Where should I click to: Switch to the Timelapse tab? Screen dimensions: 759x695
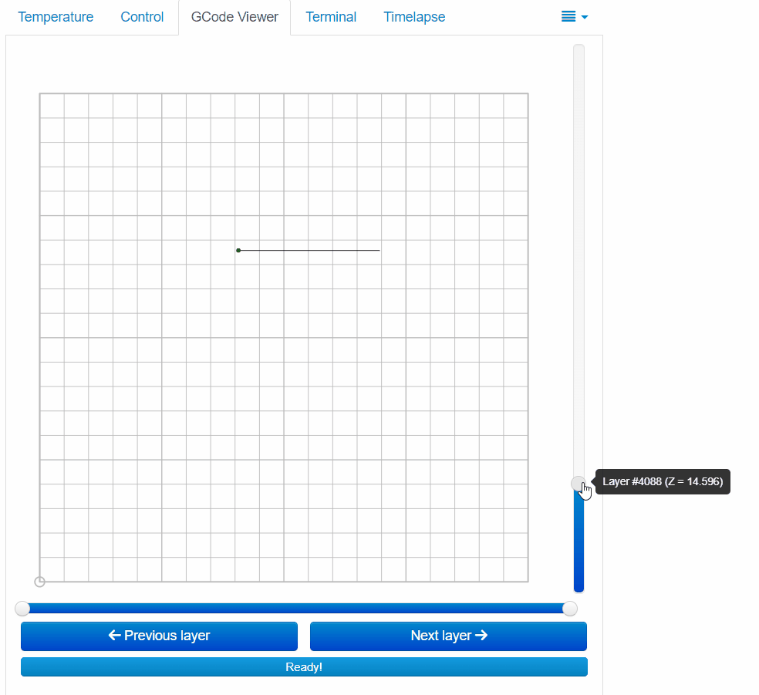pyautogui.click(x=414, y=16)
